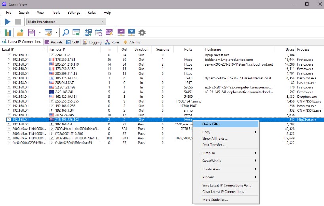Image resolution: width=324 pixels, height=206 pixels.
Task: Click the purple save floppy disk icon
Action: tap(31, 32)
